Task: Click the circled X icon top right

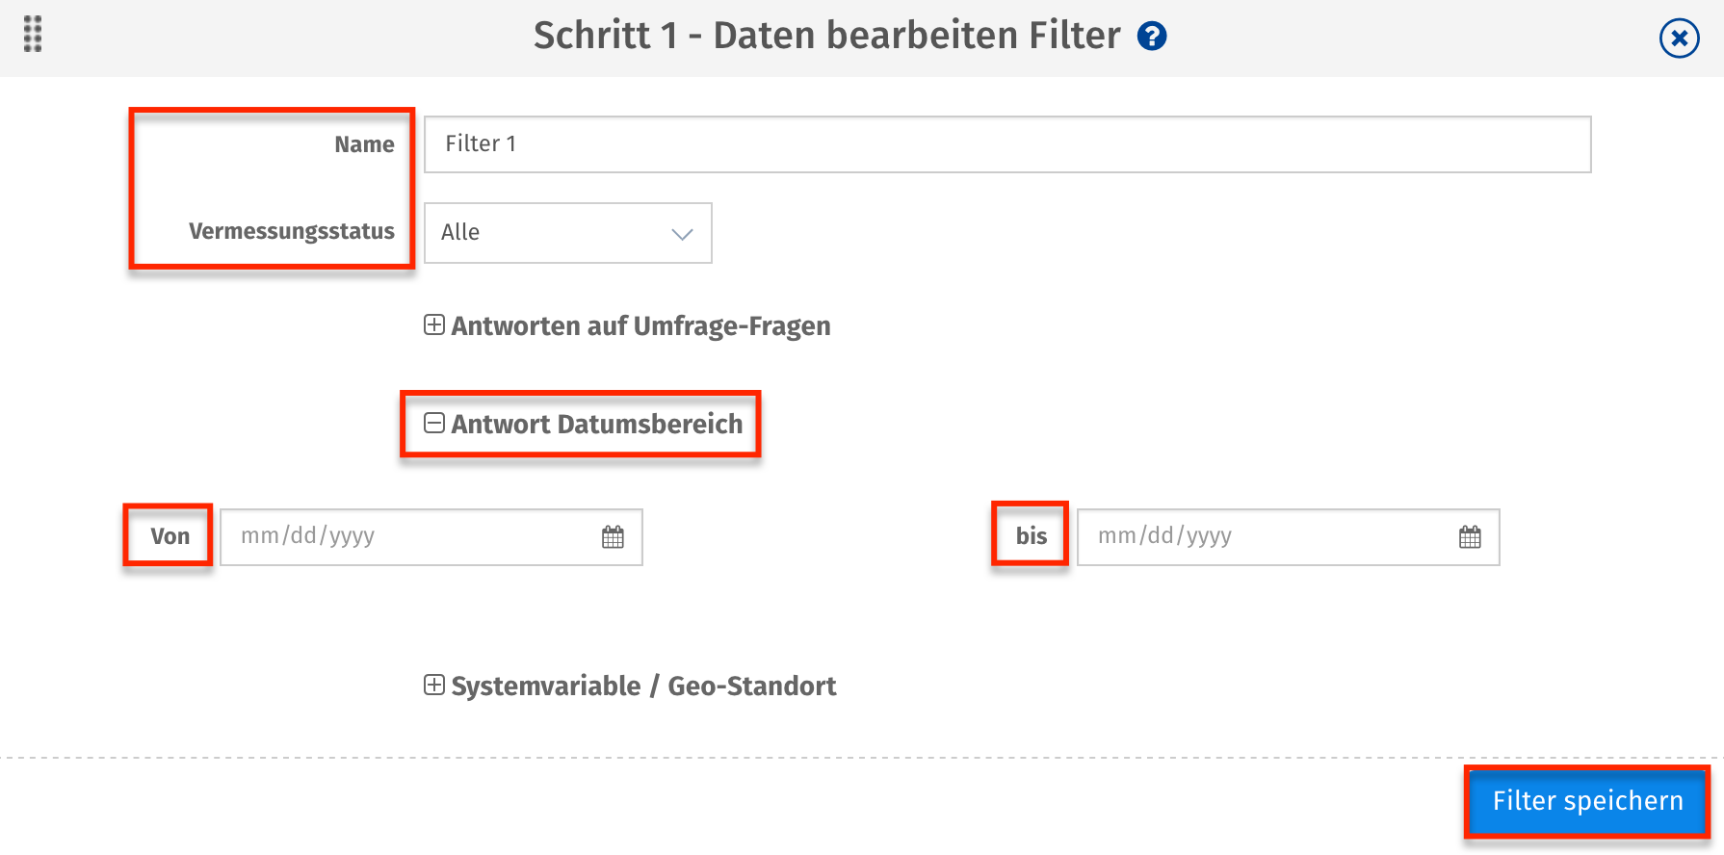Action: tap(1679, 39)
